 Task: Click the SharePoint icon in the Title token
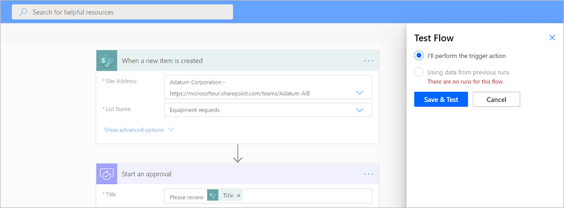(214, 196)
